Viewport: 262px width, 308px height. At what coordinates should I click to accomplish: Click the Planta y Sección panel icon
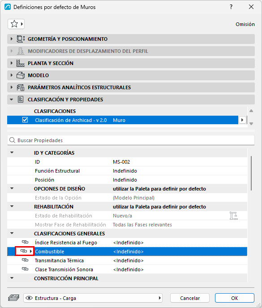21,63
